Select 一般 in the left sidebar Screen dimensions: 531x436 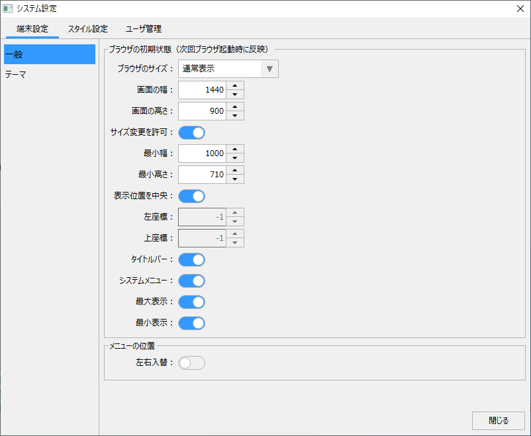(x=50, y=54)
